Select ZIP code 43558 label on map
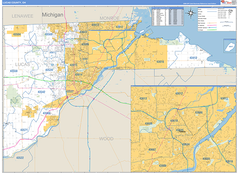Image resolution: width=238 pixels, height=173 pixels. (x=13, y=71)
